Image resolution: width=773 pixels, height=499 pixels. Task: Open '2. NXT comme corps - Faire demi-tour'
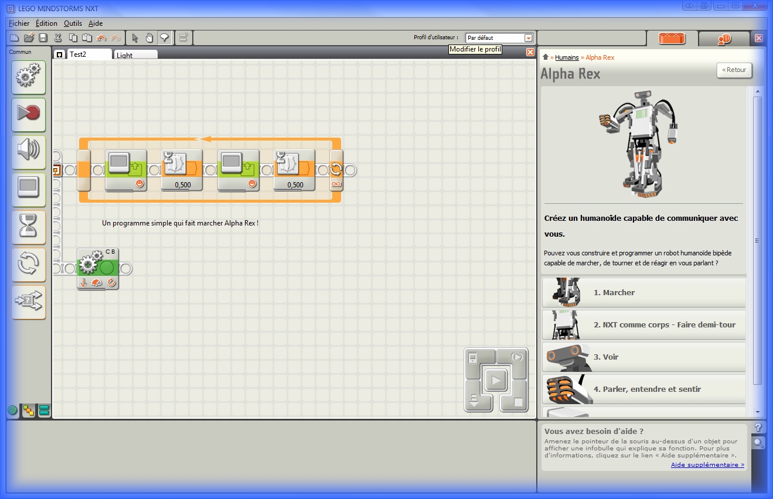644,324
